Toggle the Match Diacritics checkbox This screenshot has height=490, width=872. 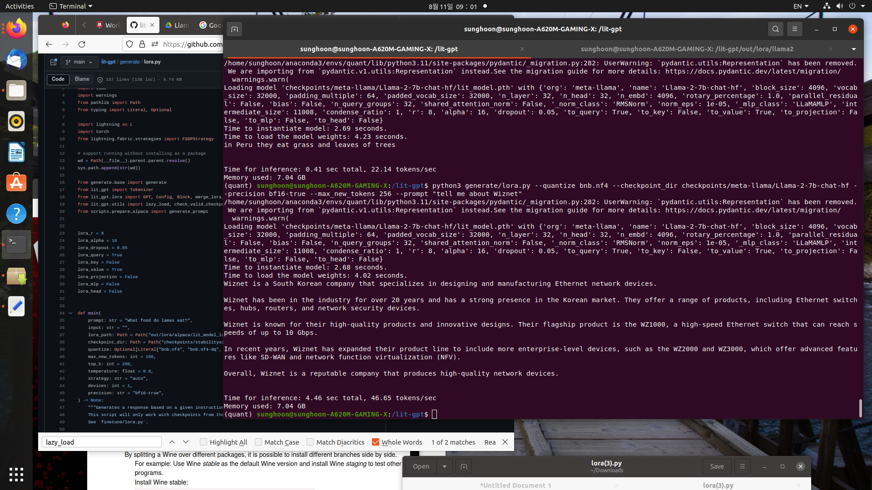coord(310,442)
